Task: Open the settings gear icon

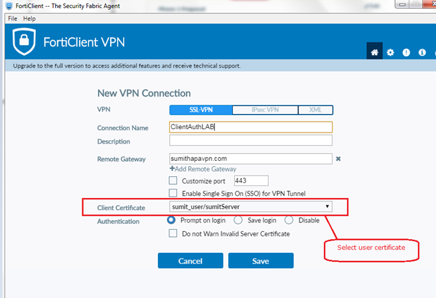Action: click(x=390, y=52)
